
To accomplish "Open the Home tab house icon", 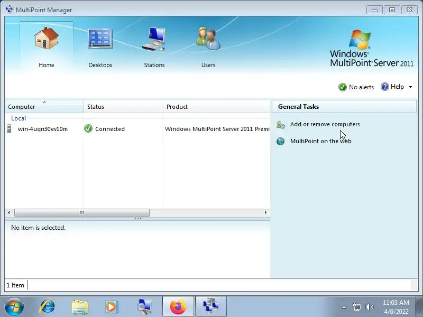I will (47, 38).
